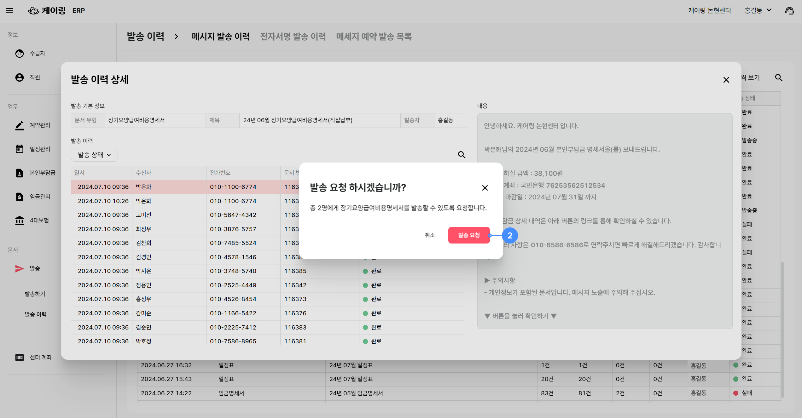This screenshot has width=802, height=418.
Task: Open 발송하기 submenu item in sidebar
Action: point(35,294)
